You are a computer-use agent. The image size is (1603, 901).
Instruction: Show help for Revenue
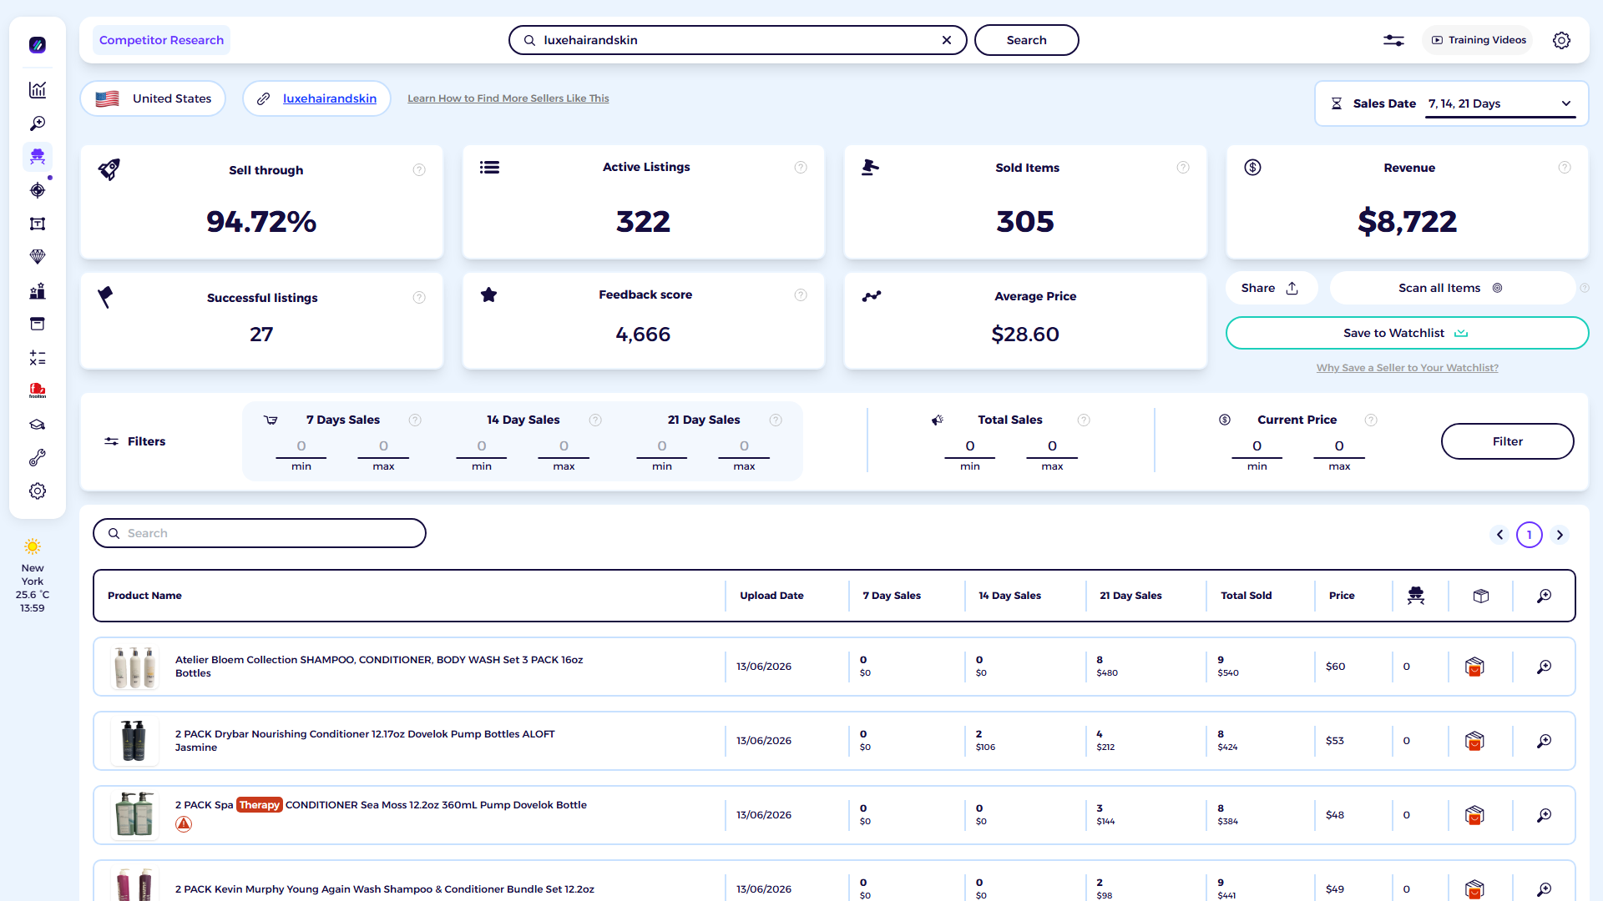[1565, 168]
